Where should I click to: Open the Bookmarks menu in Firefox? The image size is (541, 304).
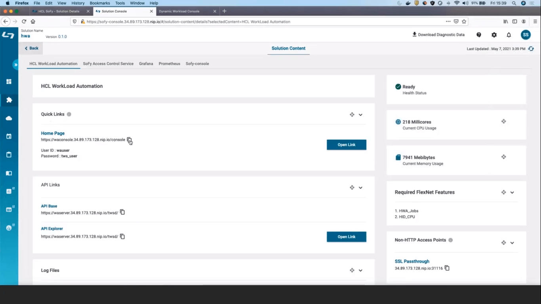pyautogui.click(x=99, y=3)
